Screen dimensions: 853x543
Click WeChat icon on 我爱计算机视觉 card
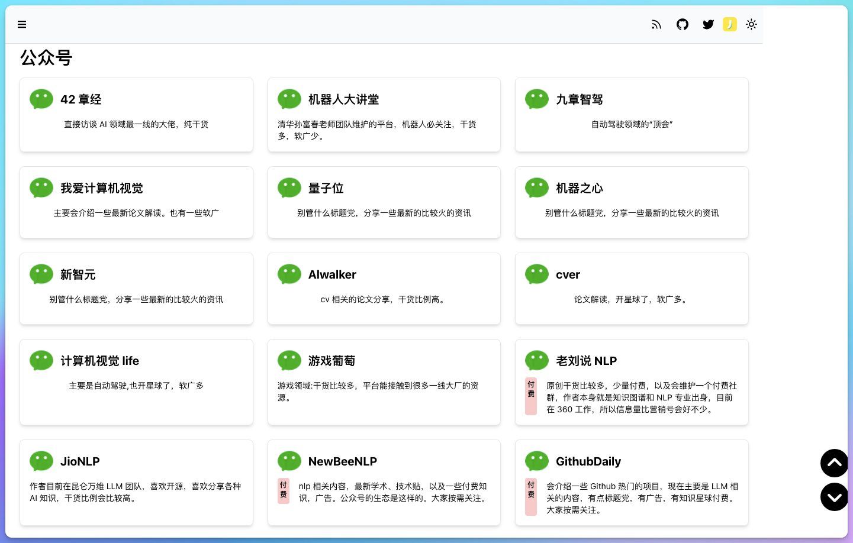coord(41,188)
